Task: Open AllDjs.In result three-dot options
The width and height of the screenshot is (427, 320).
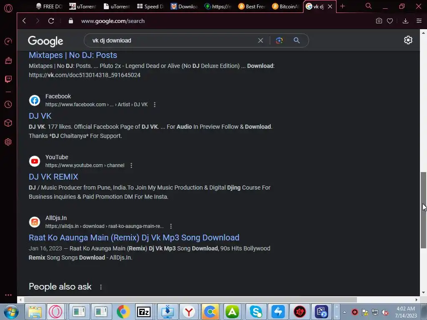Action: pyautogui.click(x=171, y=226)
